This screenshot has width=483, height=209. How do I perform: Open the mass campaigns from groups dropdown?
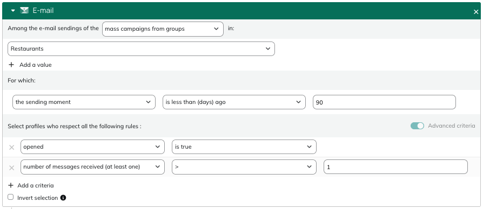pos(163,29)
